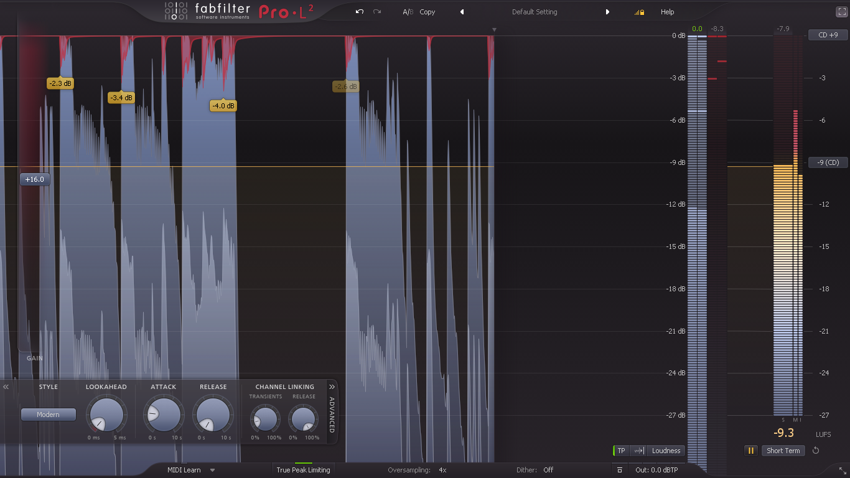Load the next preset with right arrow
Viewport: 850px width, 478px height.
608,12
